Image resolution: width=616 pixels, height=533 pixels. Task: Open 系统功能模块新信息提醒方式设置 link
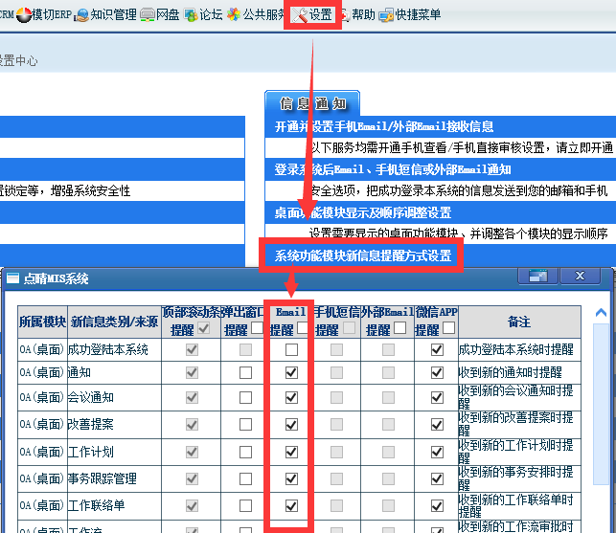[362, 256]
